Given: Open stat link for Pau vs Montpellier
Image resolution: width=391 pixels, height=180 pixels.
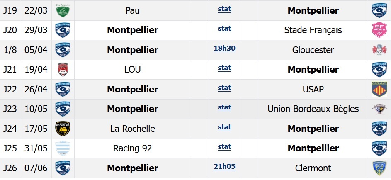Looking at the screenshot, I should (224, 9).
